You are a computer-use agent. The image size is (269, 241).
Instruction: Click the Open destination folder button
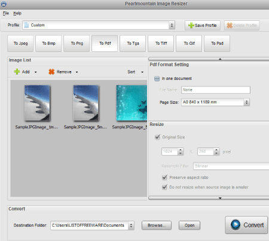point(189,225)
